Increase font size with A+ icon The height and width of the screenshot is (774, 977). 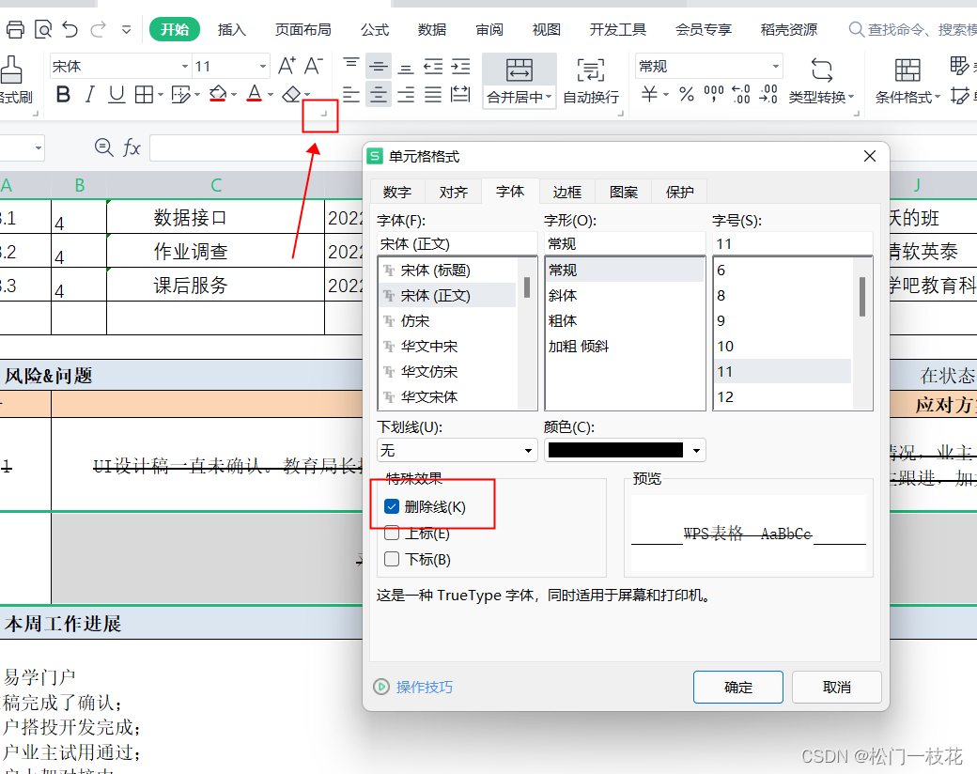click(x=287, y=66)
